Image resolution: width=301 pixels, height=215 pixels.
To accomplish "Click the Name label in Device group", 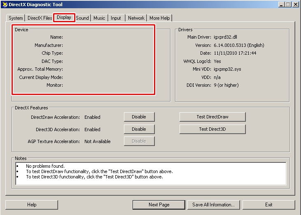I will [x=57, y=37].
